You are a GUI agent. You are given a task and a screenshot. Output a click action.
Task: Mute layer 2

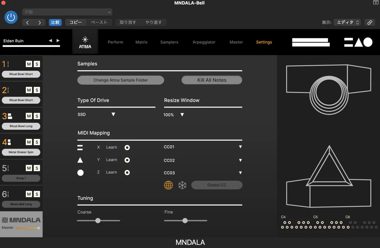pyautogui.click(x=29, y=90)
